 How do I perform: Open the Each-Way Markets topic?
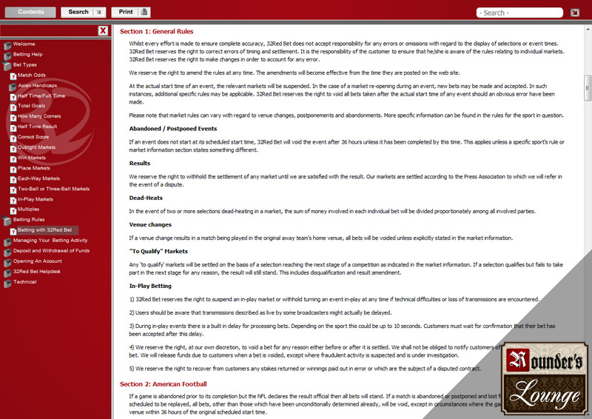tap(39, 178)
